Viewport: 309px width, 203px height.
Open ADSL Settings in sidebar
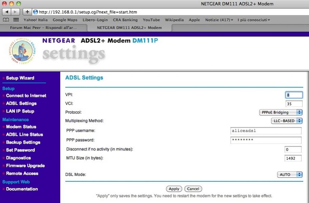[x=21, y=103]
